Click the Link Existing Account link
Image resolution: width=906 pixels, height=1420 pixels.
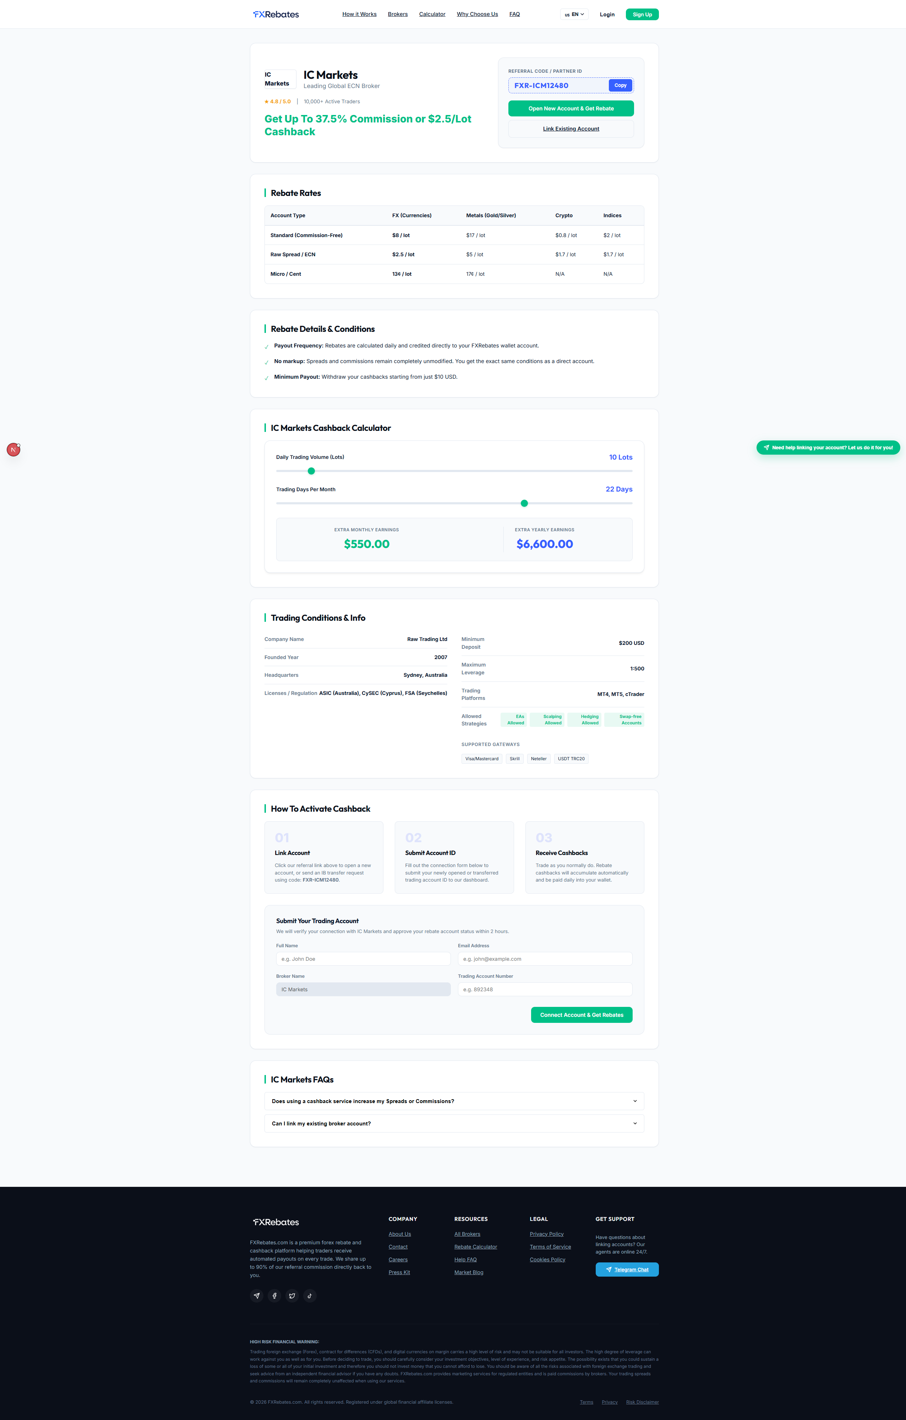point(571,128)
